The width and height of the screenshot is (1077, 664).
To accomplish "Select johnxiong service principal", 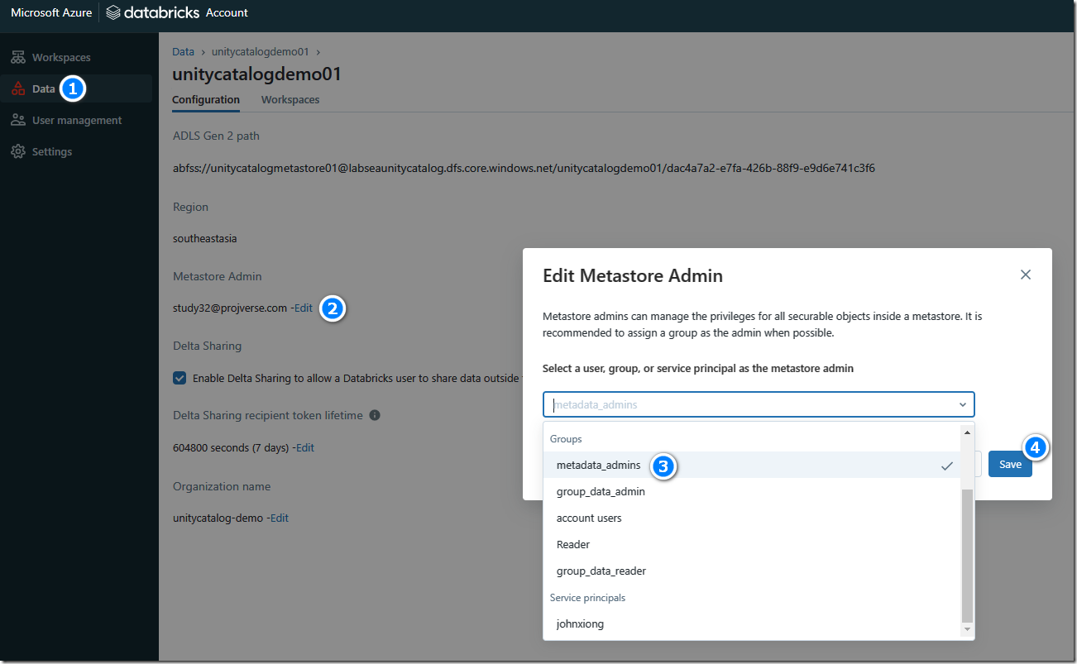I will pos(752,624).
